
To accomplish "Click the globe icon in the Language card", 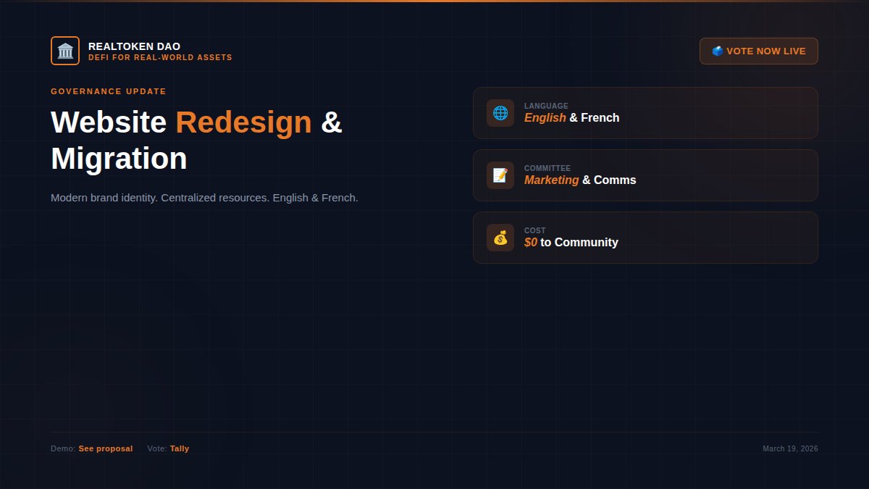I will [x=500, y=113].
